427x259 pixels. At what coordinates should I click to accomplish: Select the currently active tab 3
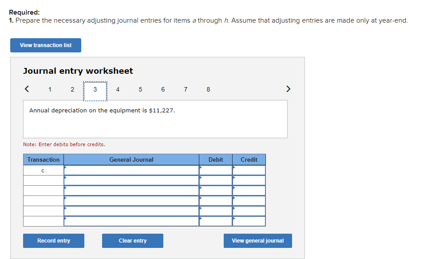coord(95,89)
